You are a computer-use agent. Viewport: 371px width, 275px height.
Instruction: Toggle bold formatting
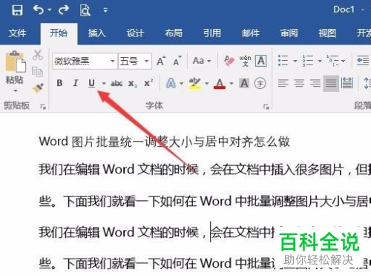(x=59, y=83)
